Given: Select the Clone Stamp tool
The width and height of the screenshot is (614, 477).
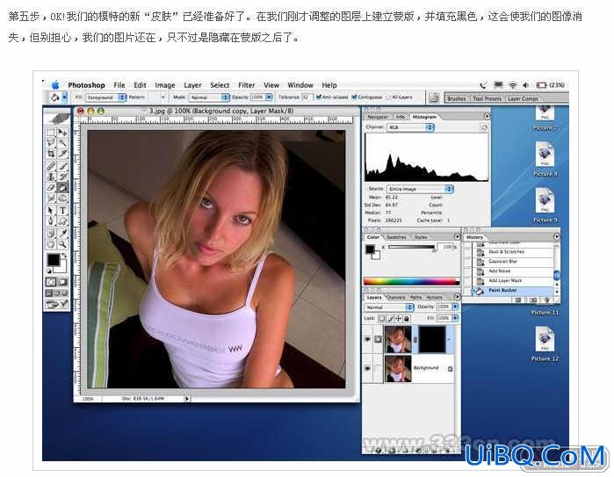Looking at the screenshot, I should point(51,177).
